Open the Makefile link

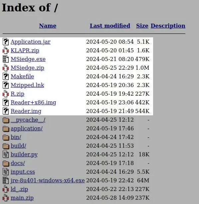tap(22, 76)
